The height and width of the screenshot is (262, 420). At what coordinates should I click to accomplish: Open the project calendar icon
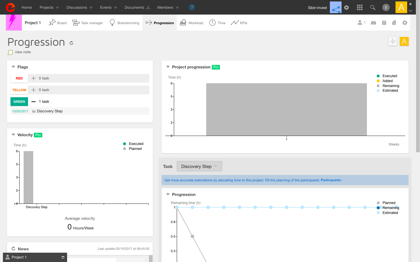pos(384,23)
